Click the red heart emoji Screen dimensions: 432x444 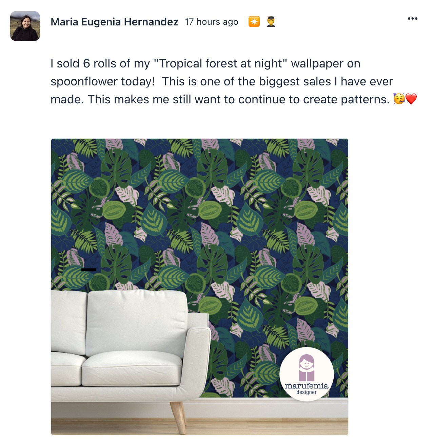point(411,99)
